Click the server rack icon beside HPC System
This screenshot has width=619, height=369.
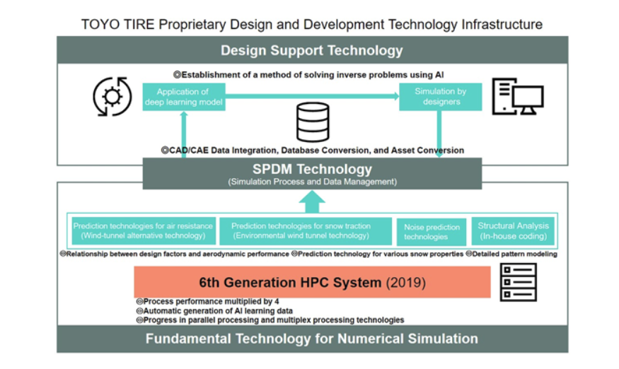pyautogui.click(x=519, y=282)
